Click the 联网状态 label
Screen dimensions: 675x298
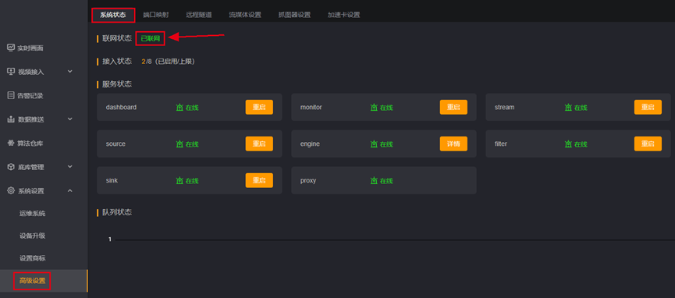click(117, 38)
